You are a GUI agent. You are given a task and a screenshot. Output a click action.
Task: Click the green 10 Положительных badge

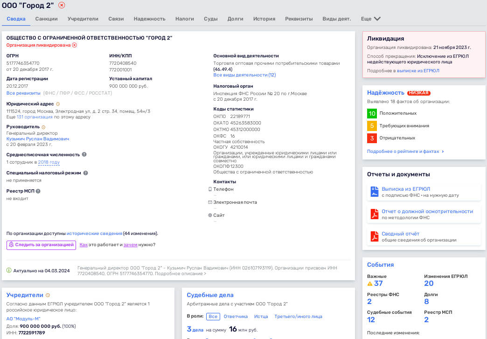(x=372, y=113)
